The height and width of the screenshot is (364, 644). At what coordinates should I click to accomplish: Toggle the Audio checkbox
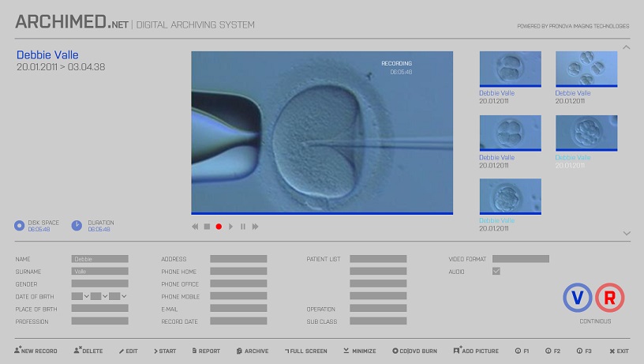tap(496, 272)
